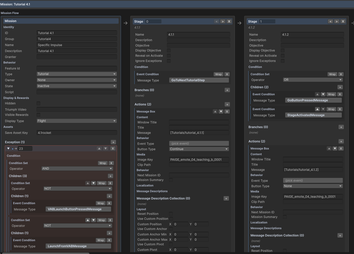Image resolution: width=354 pixels, height=254 pixels.
Task: Toggle Mission Summary in Stage 0
Action: 171,180
